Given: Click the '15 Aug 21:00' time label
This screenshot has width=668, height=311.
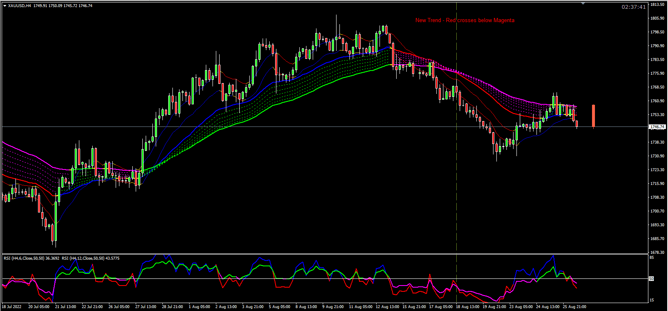Looking at the screenshot, I should [x=414, y=307].
